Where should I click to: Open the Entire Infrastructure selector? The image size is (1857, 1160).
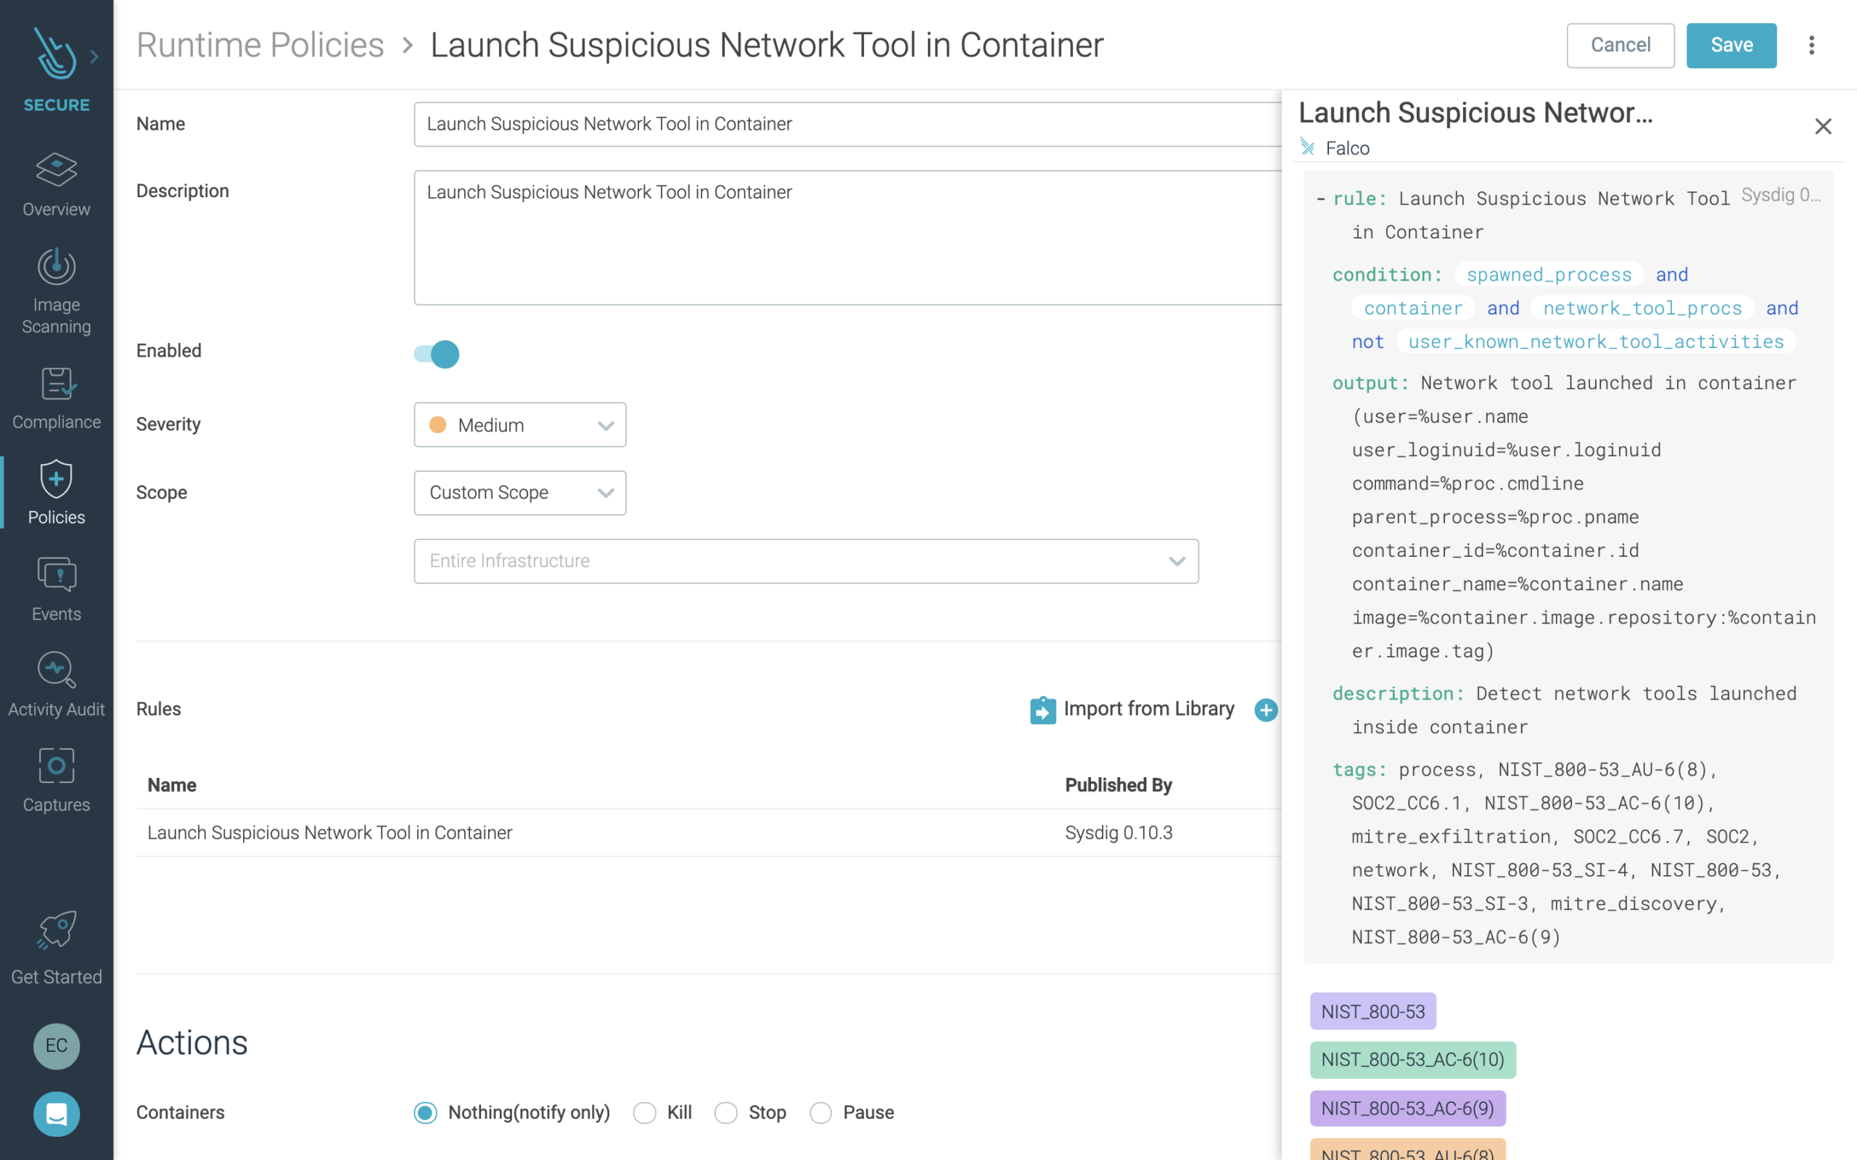pyautogui.click(x=805, y=561)
